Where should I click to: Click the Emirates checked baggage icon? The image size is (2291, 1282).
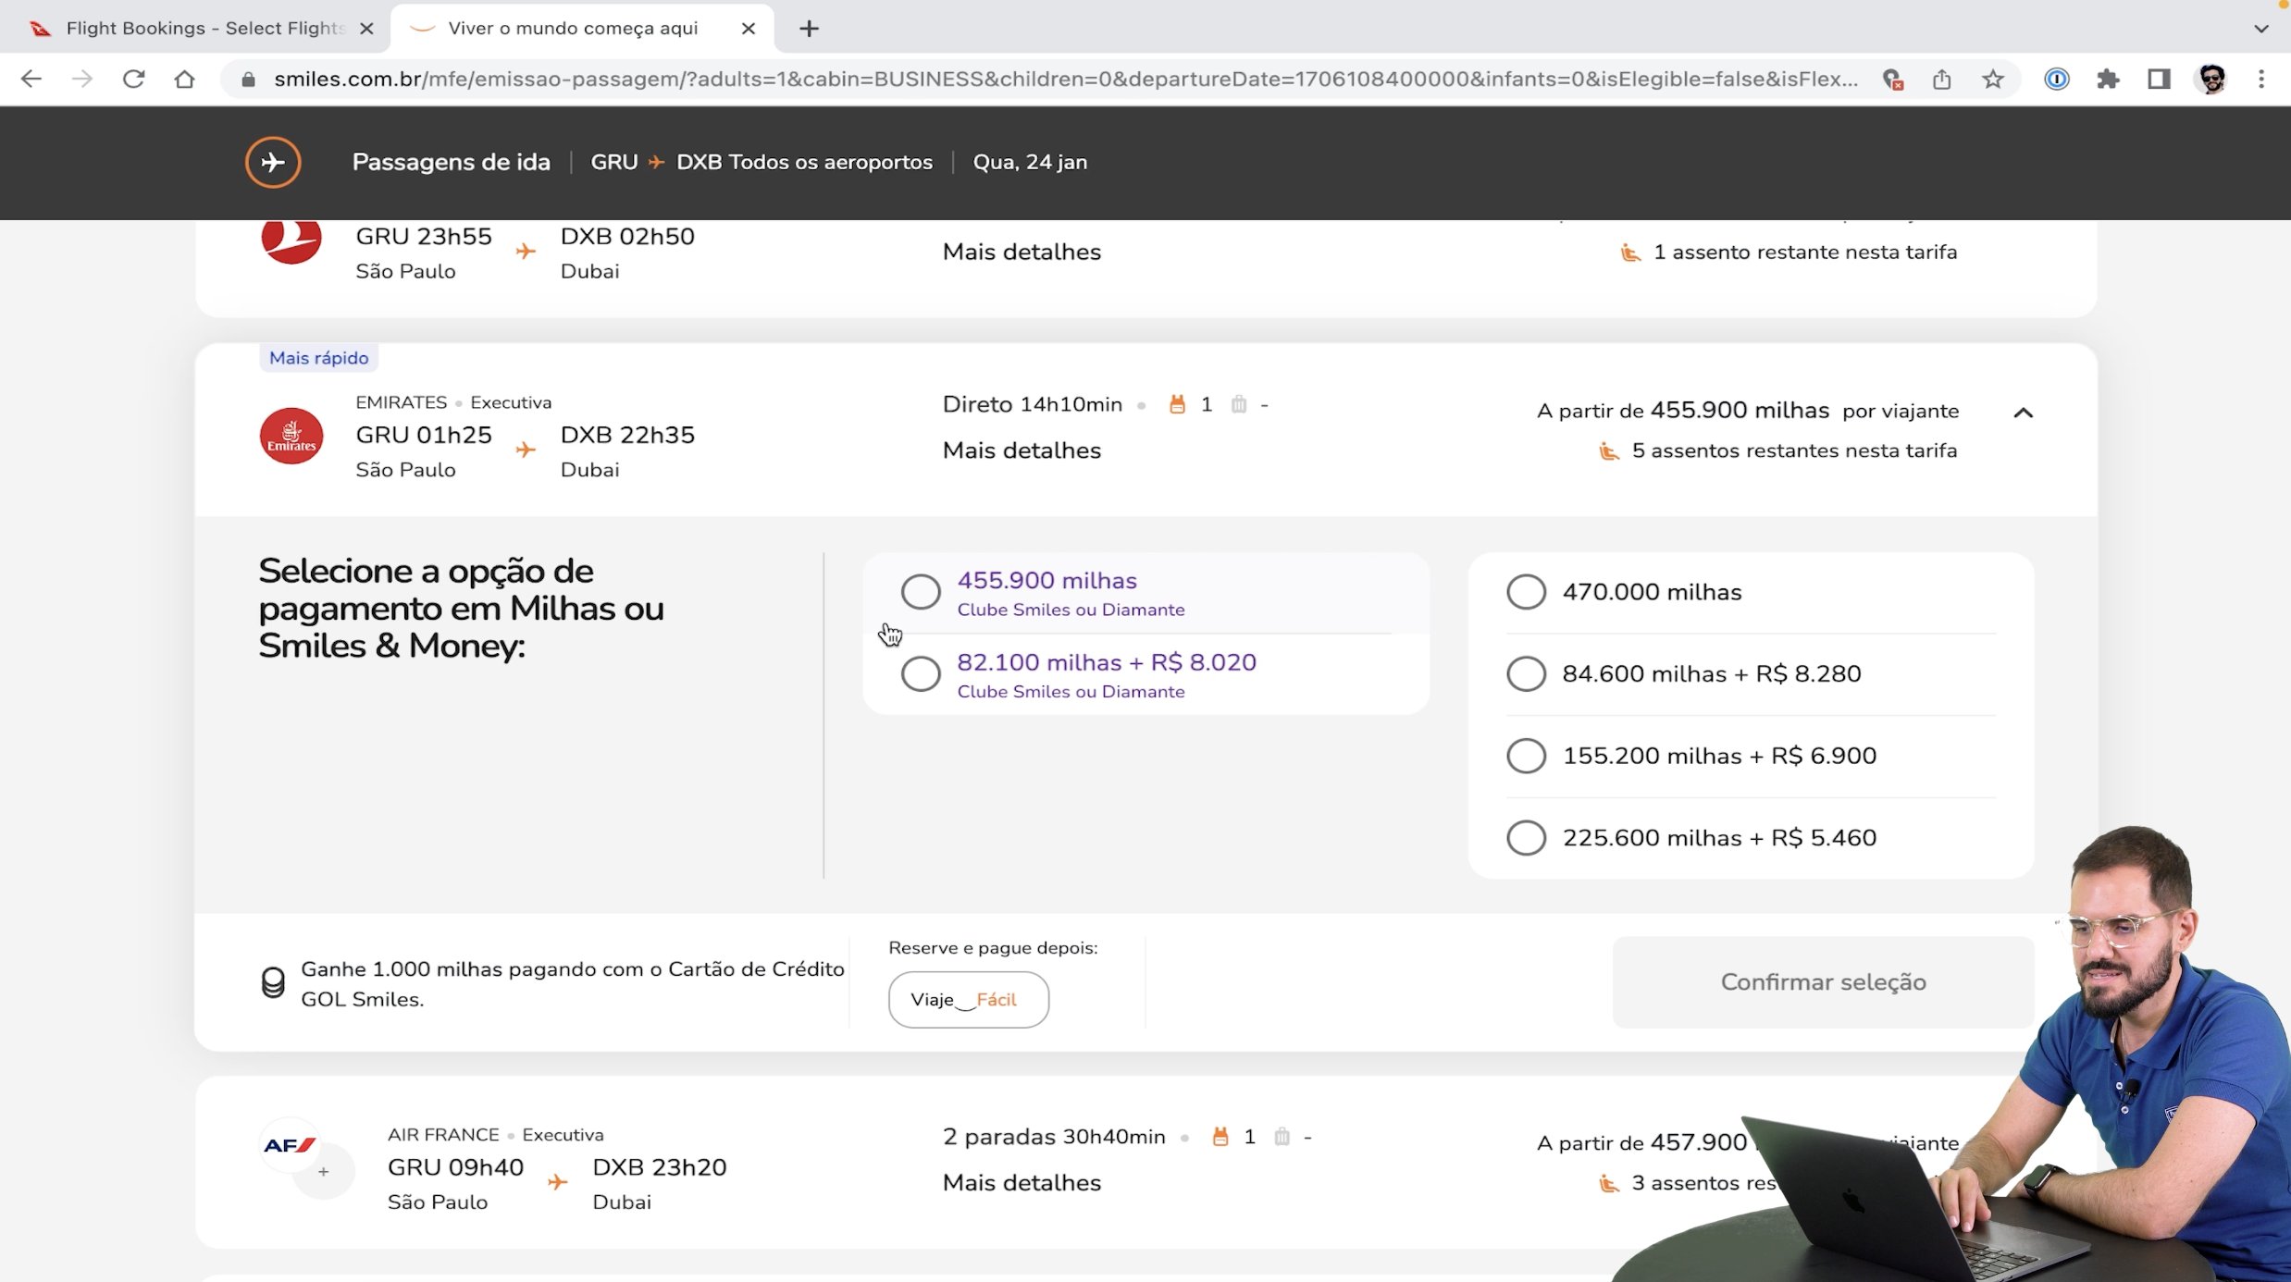pos(1239,404)
